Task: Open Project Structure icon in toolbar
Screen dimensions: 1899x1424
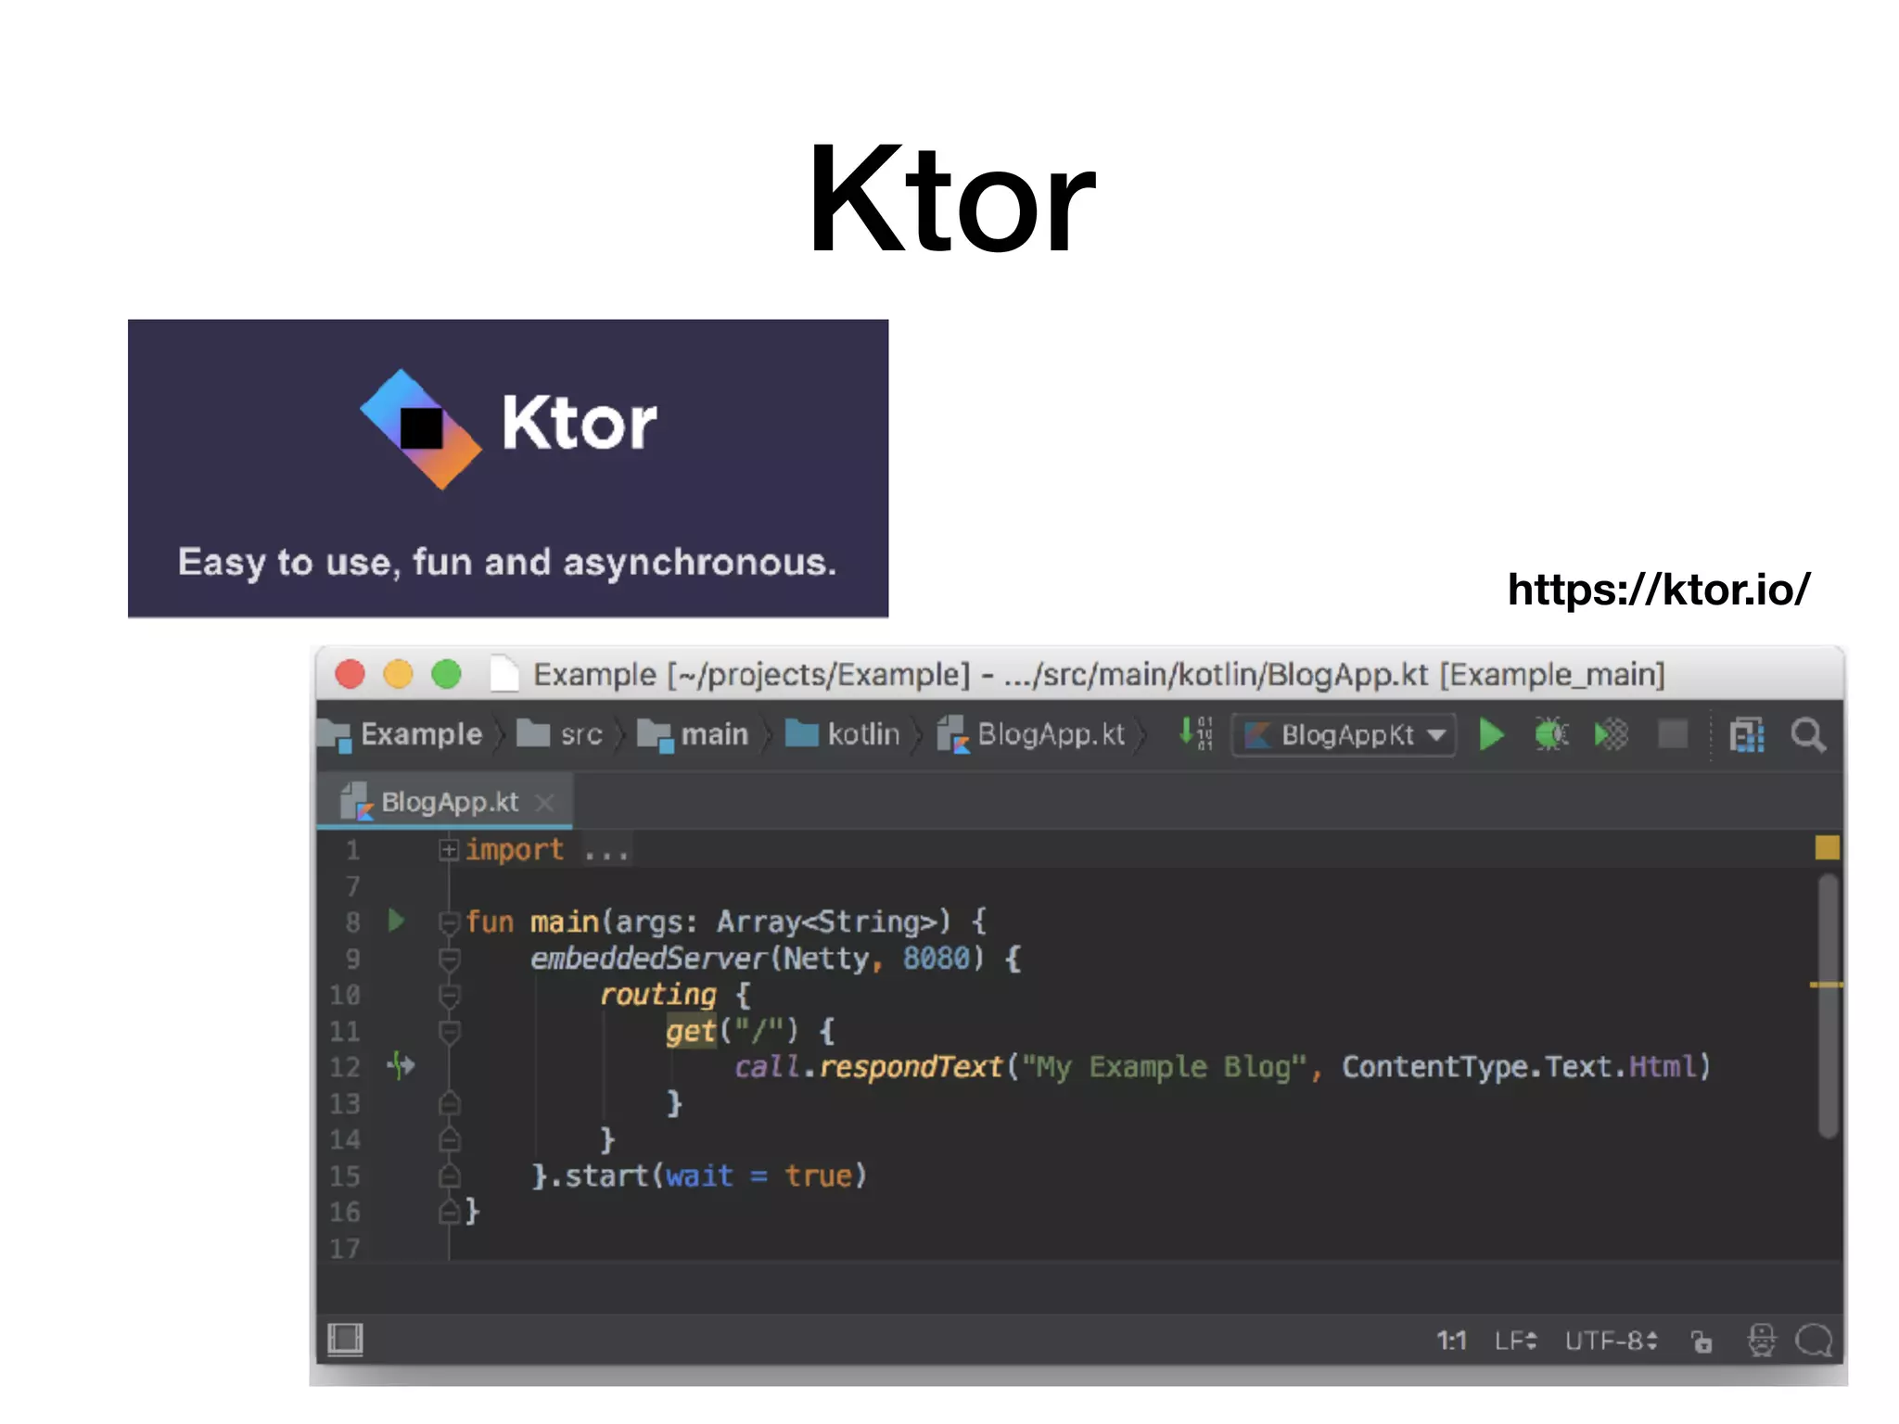Action: 1747,735
